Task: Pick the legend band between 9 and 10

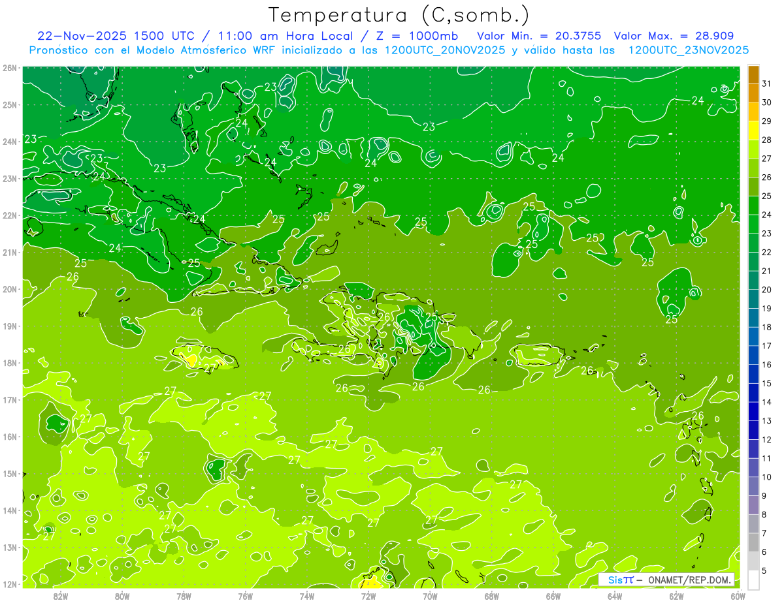Action: point(753,486)
